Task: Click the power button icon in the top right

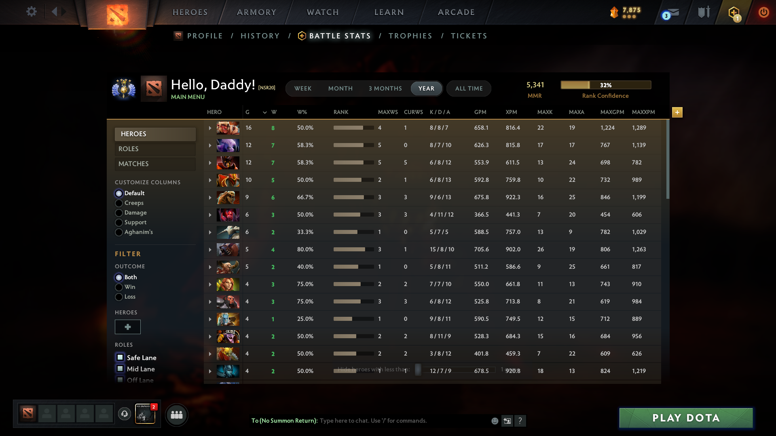Action: [763, 12]
